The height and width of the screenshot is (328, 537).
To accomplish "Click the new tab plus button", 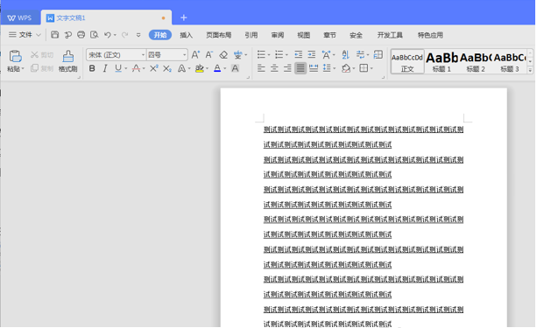I will pos(184,17).
